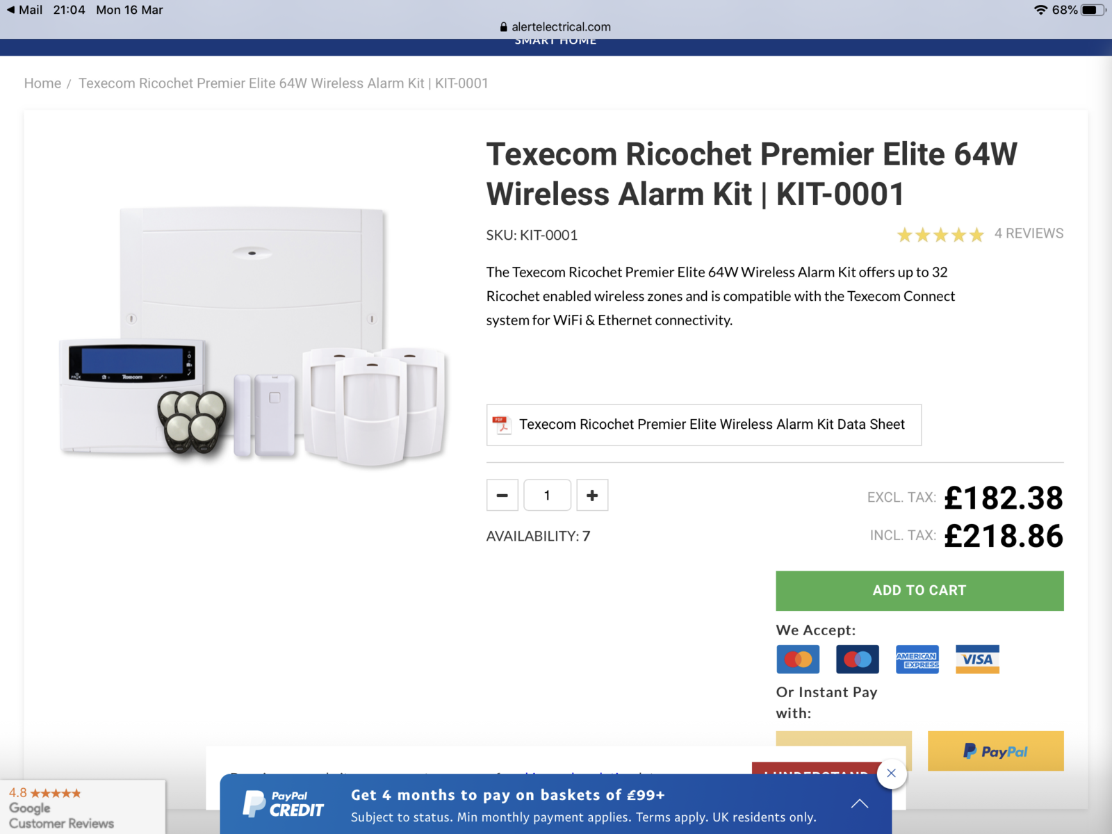1112x834 pixels.
Task: Select the Maestro payment icon
Action: pyautogui.click(x=857, y=659)
